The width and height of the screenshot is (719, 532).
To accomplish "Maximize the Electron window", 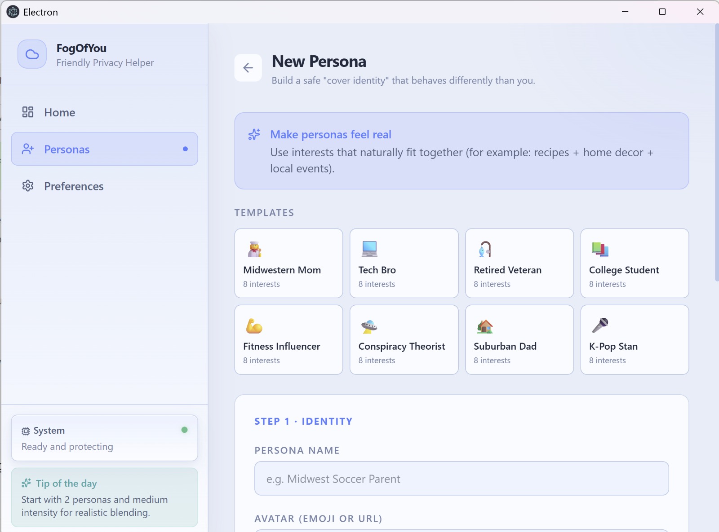I will click(x=662, y=12).
